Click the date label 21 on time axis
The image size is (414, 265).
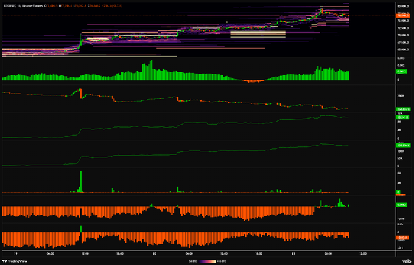[x=293, y=253]
